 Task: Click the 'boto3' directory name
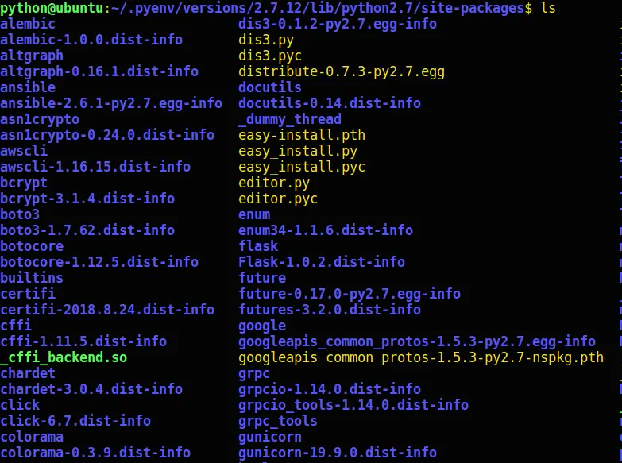click(20, 214)
